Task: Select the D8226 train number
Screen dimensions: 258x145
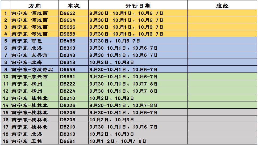Action: click(x=67, y=105)
